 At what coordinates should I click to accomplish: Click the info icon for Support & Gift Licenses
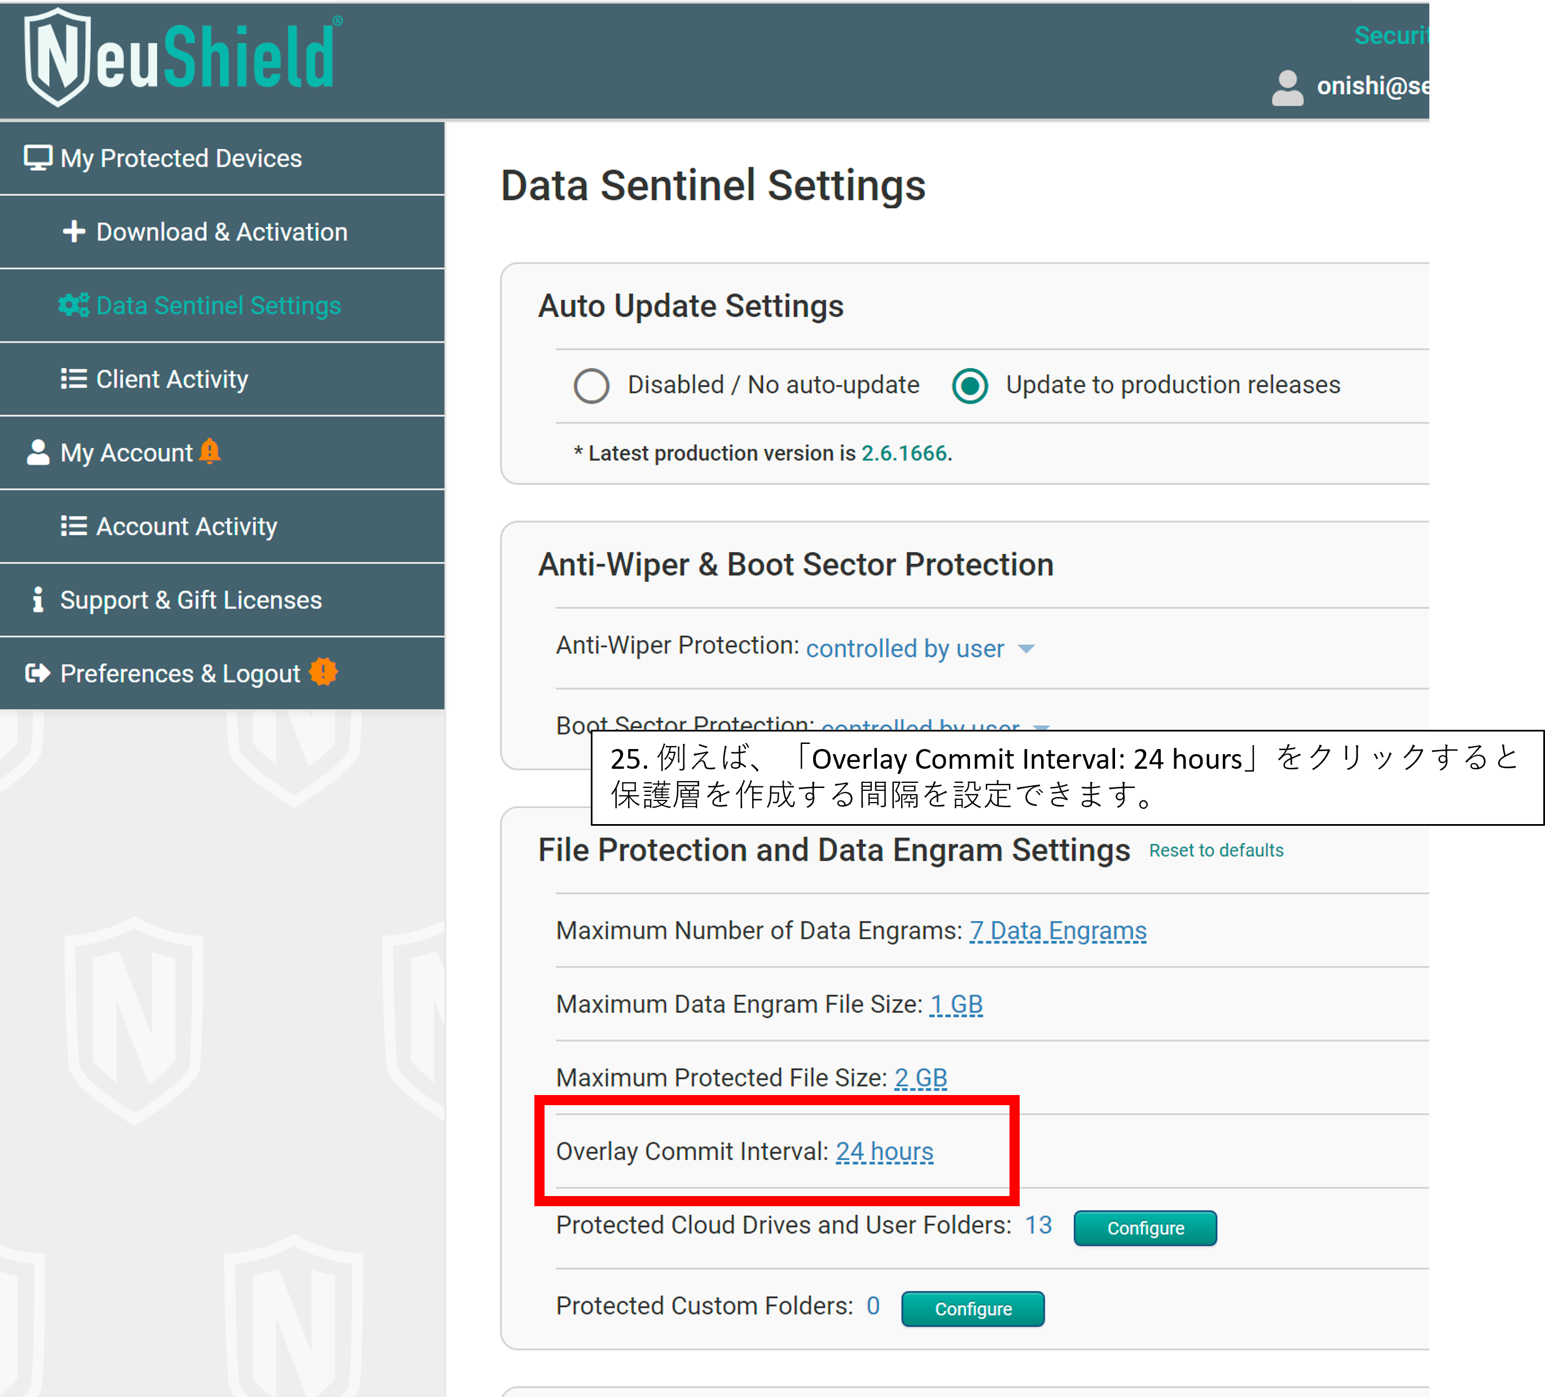[38, 599]
